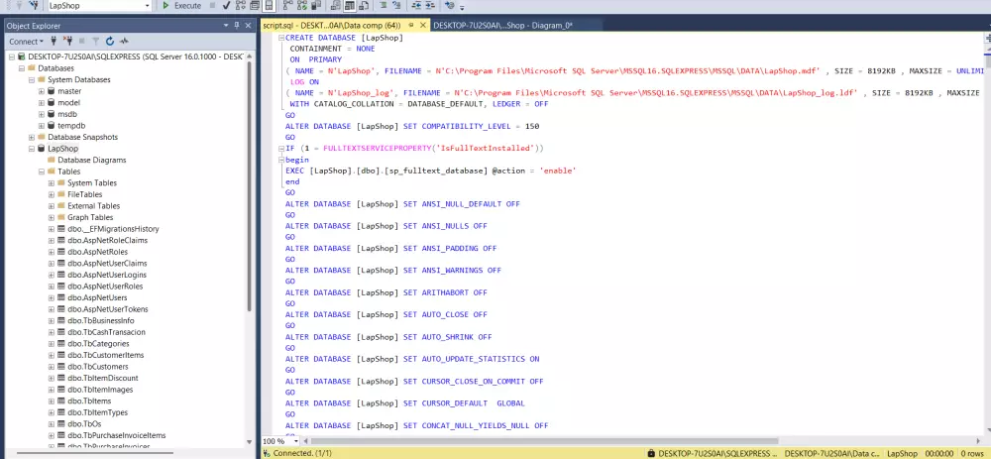Expand the tempdb database node

(42, 126)
